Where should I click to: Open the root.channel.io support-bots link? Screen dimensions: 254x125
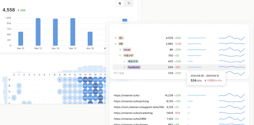click(139, 107)
